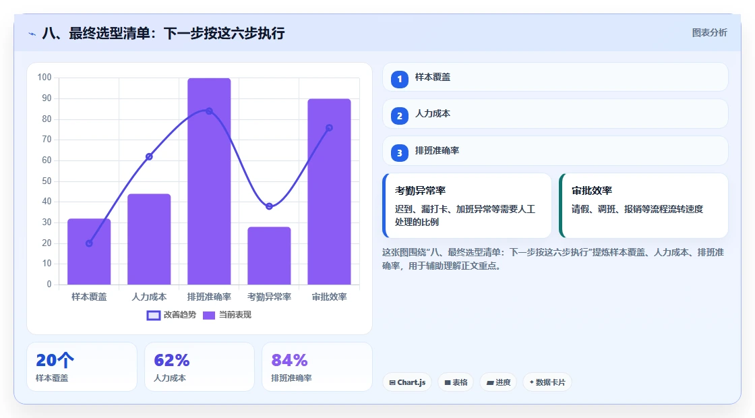
Task: Select the 人力成本 list item text
Action: click(x=432, y=114)
